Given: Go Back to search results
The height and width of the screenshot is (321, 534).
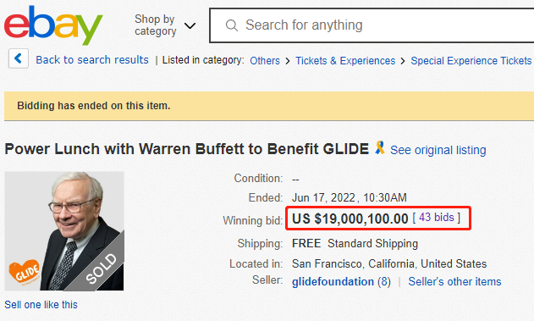Looking at the screenshot, I should [92, 60].
